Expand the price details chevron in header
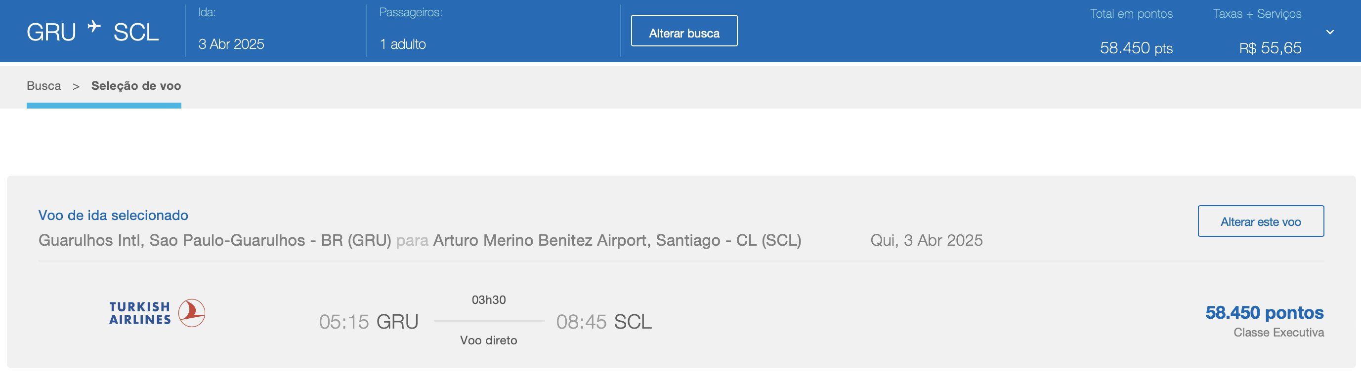Screen dimensions: 1361x373 (1330, 32)
